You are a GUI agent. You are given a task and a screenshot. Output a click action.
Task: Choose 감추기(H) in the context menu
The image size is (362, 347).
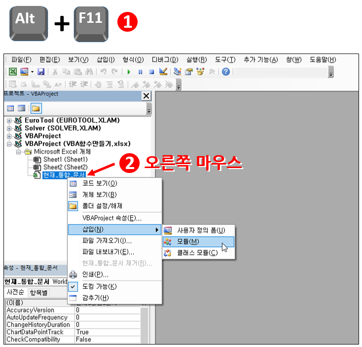point(115,298)
